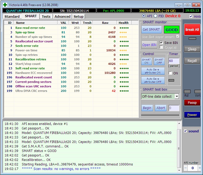Click the ID column header
Image resolution: width=203 pixels, height=175 pixels.
click(9, 23)
